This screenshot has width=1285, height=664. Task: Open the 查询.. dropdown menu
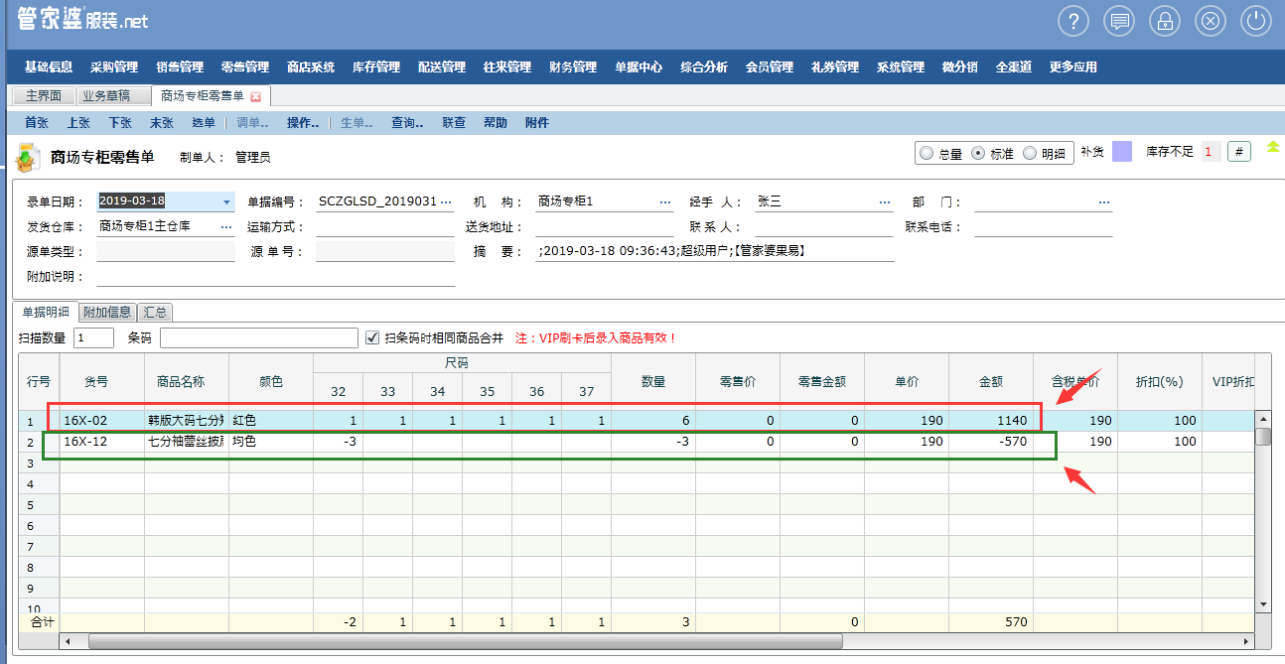[407, 123]
